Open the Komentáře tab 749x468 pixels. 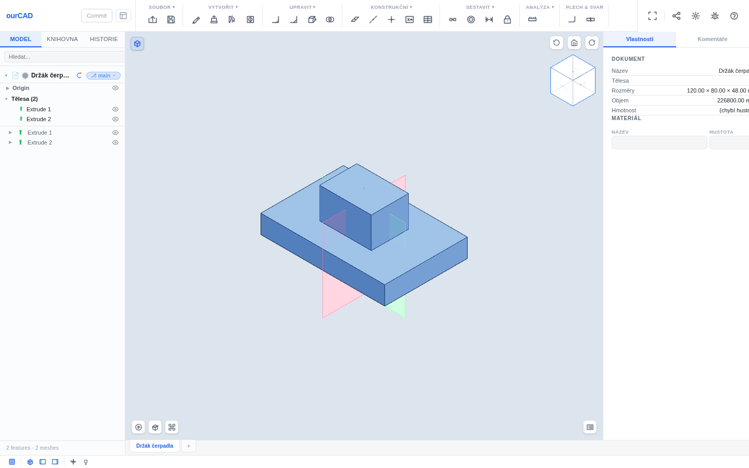713,40
